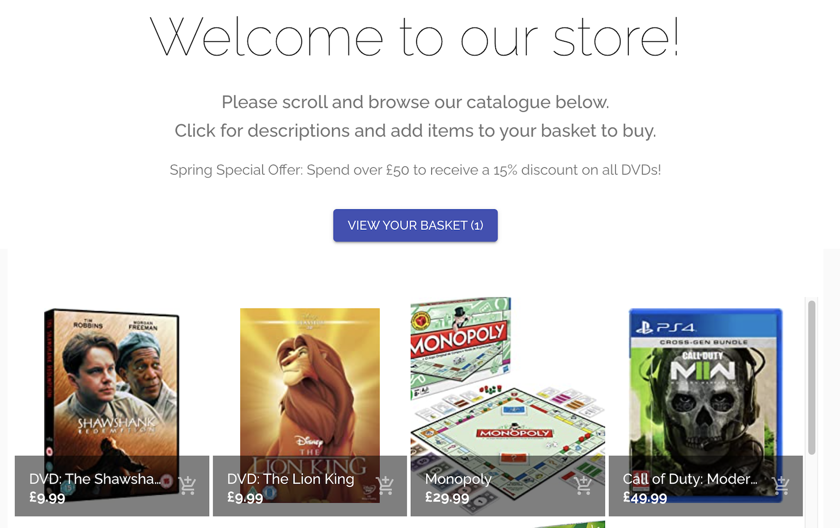Click the £29.99 Monopoly price

(447, 497)
